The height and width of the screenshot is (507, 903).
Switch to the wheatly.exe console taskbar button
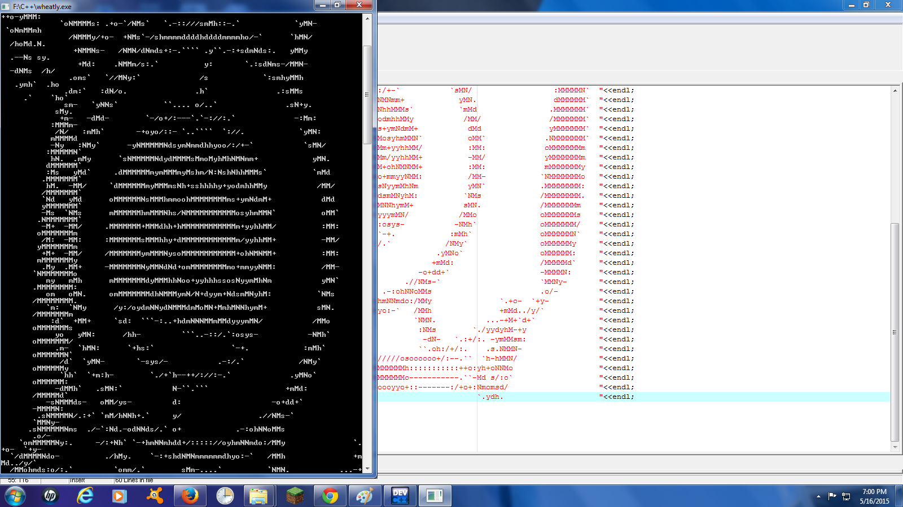pos(435,496)
